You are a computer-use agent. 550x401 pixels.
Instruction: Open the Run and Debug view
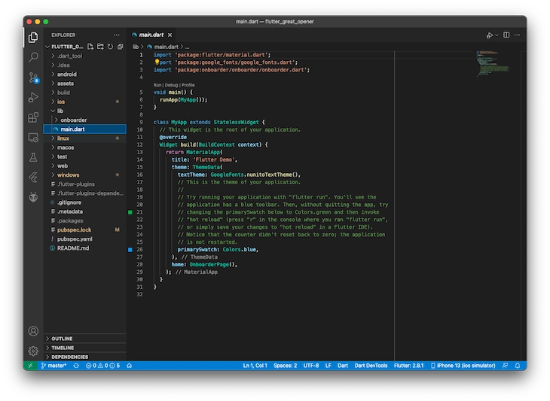[33, 97]
